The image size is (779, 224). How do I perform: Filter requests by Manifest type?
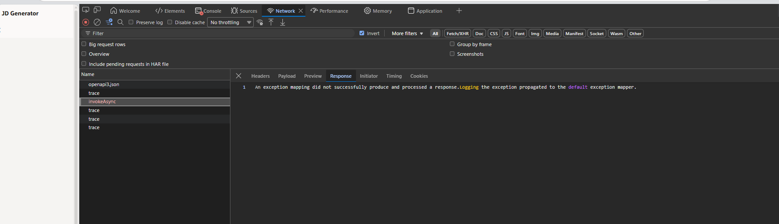tap(574, 33)
